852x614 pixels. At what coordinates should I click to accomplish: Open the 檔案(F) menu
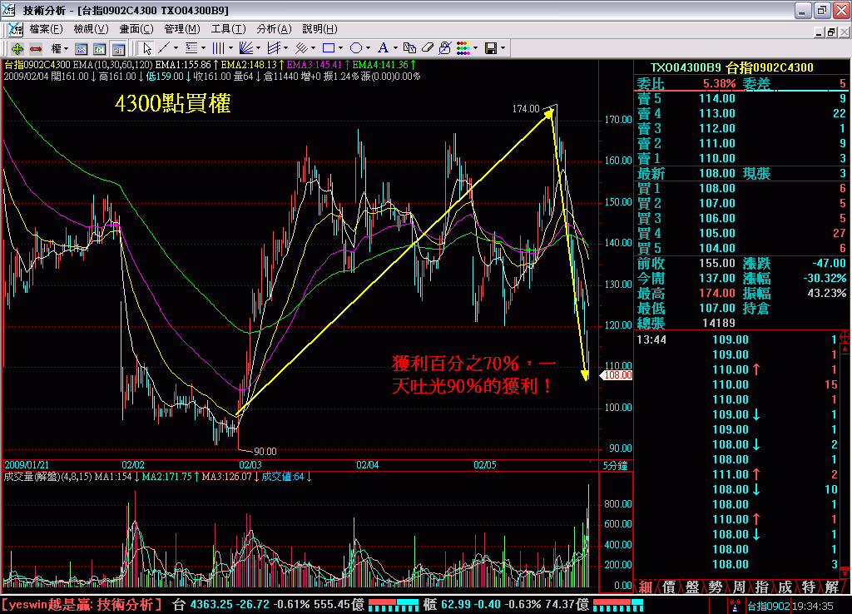pos(47,29)
